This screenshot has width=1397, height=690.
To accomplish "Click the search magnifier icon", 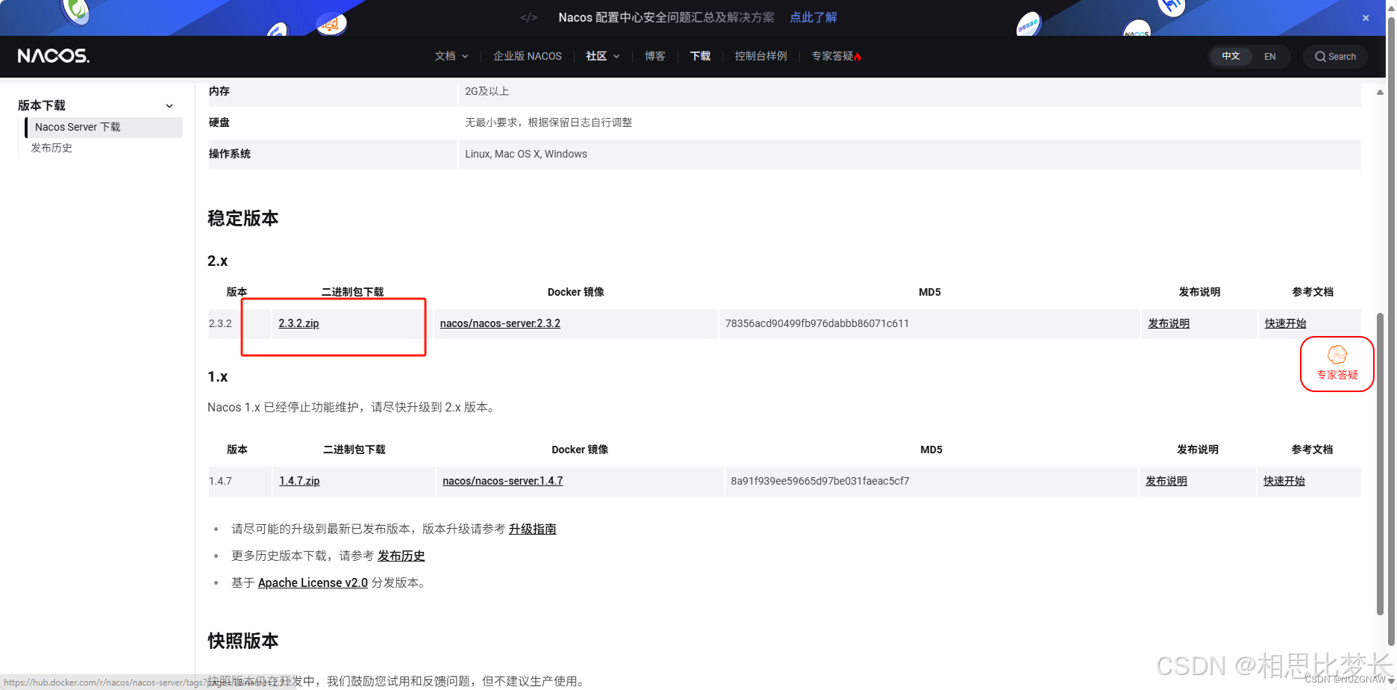I will click(x=1320, y=57).
